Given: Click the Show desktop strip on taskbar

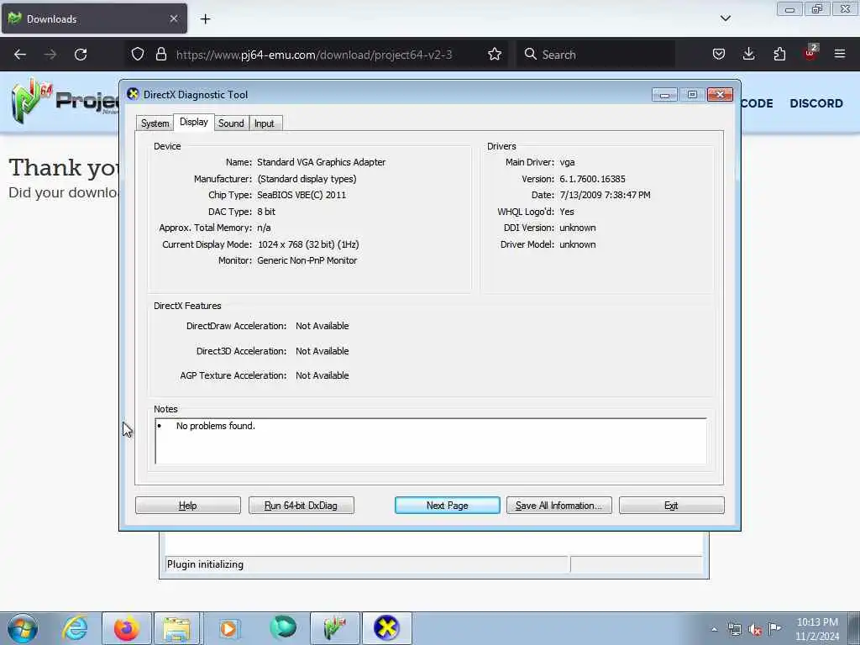Looking at the screenshot, I should pos(854,628).
